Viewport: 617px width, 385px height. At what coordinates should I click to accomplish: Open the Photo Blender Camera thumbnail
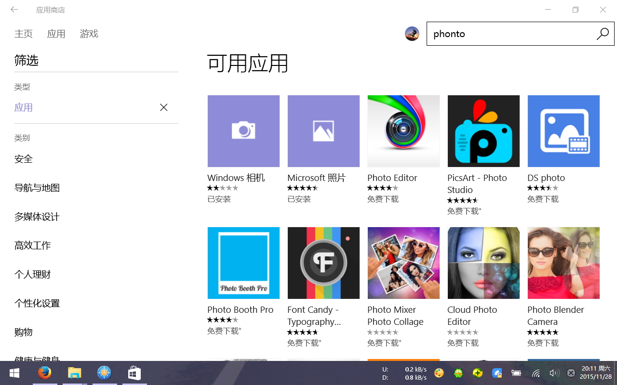point(563,263)
